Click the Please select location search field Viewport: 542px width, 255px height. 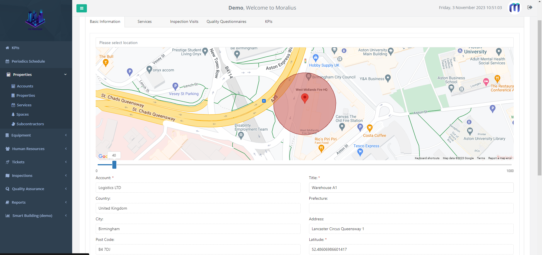tap(305, 43)
